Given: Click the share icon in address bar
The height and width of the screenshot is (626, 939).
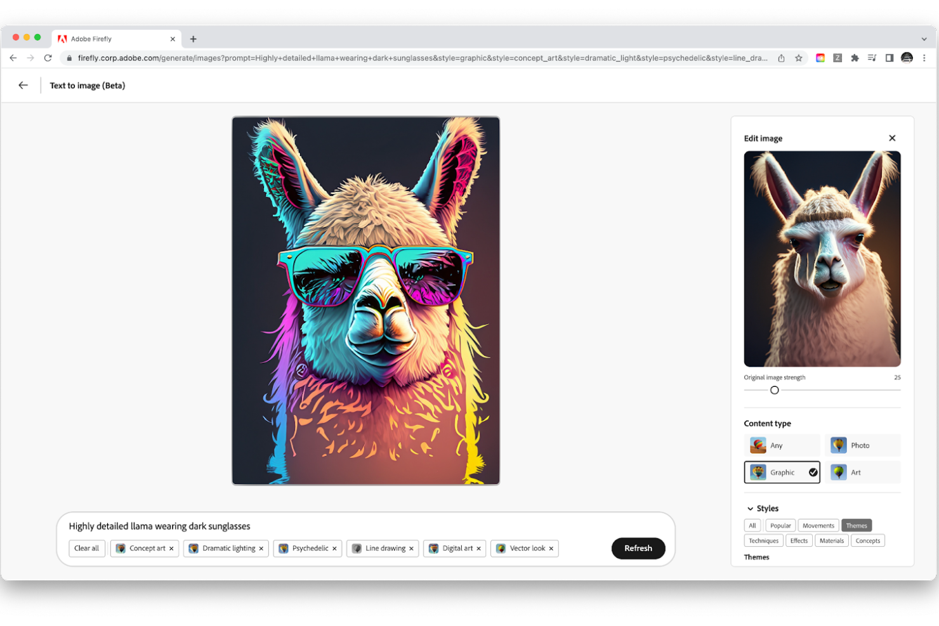Looking at the screenshot, I should [781, 58].
